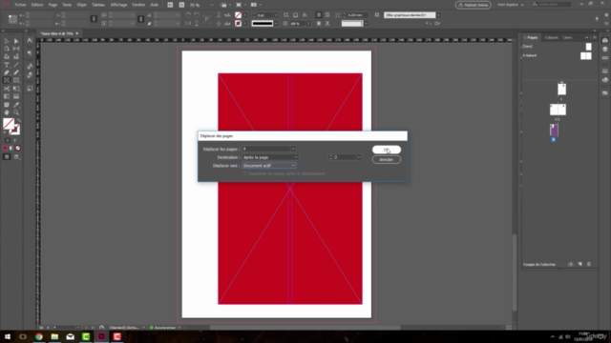Click the Fill swatch in toolbox
This screenshot has width=611, height=343.
pyautogui.click(x=9, y=124)
